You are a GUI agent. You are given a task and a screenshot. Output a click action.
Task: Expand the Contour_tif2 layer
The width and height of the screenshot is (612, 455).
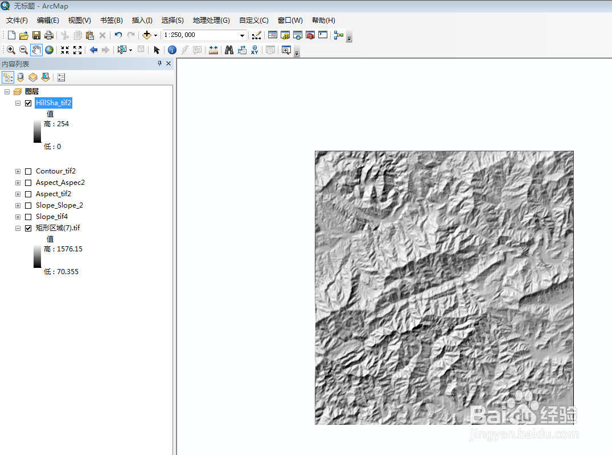[x=18, y=172]
